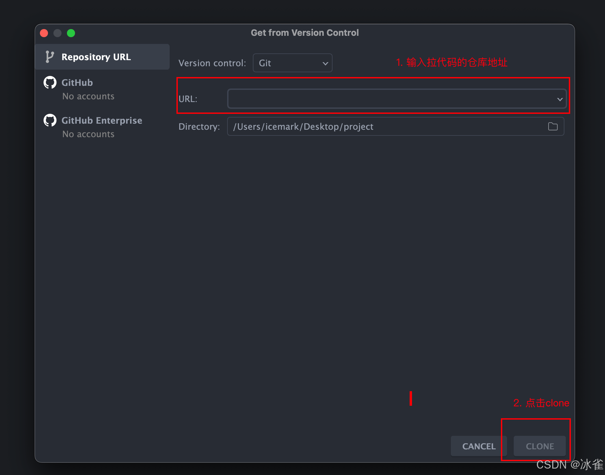Click the GitHub Enterprise octocat icon
The image size is (605, 475).
pos(50,120)
